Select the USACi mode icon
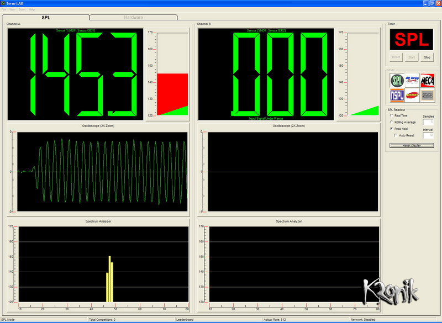The height and width of the screenshot is (323, 442). (x=412, y=96)
